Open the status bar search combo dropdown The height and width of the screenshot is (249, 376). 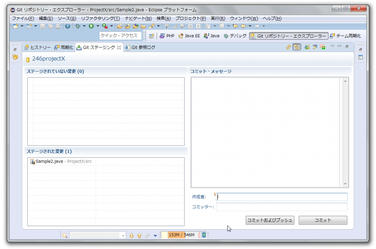coord(123,235)
